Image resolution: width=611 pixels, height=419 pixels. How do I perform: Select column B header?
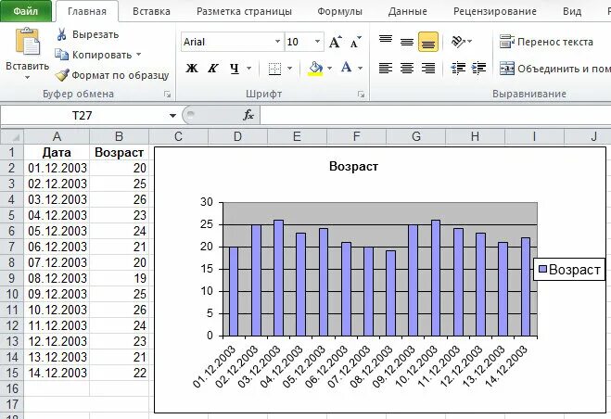tap(120, 137)
